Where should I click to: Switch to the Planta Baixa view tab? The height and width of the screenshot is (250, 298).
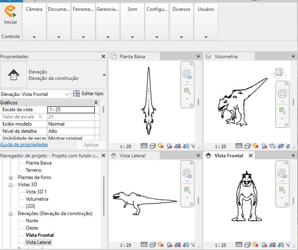coord(135,57)
